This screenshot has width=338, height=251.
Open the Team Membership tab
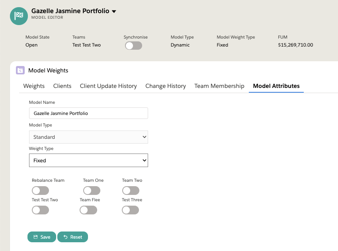coord(219,86)
